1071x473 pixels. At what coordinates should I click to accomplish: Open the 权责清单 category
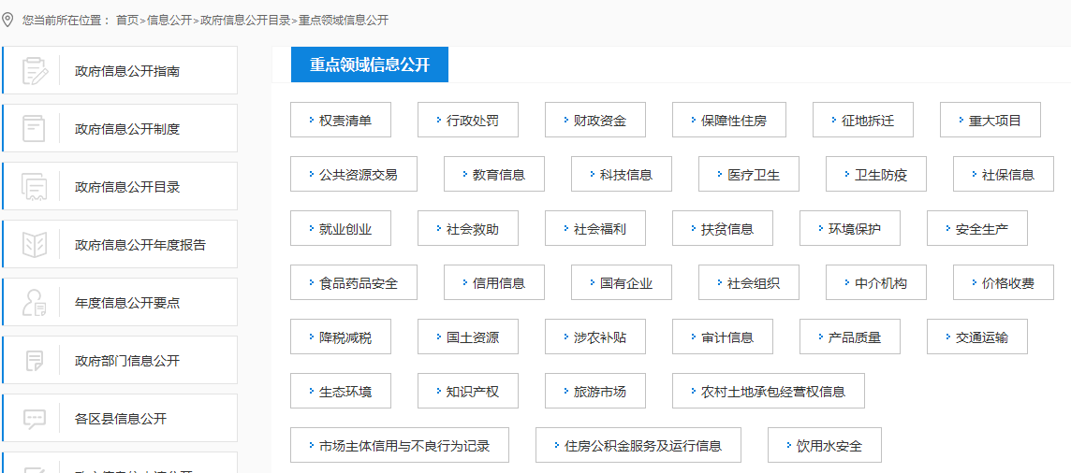[x=341, y=121]
